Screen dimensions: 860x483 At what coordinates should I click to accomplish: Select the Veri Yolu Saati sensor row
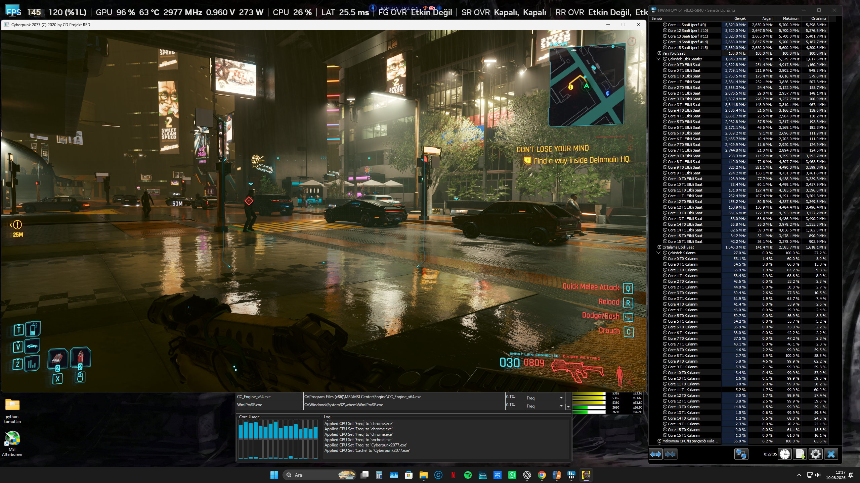738,53
